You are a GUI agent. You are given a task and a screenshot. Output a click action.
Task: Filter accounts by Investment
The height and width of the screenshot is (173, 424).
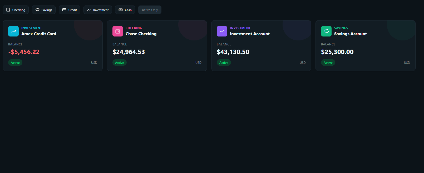98,10
